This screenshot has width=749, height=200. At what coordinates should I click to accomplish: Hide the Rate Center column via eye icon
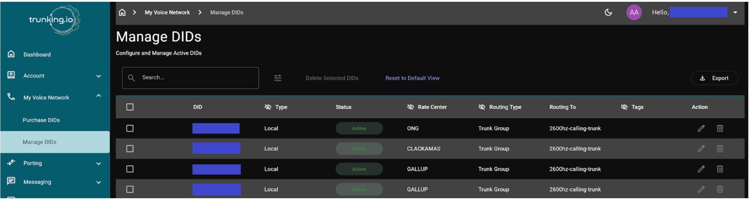410,107
